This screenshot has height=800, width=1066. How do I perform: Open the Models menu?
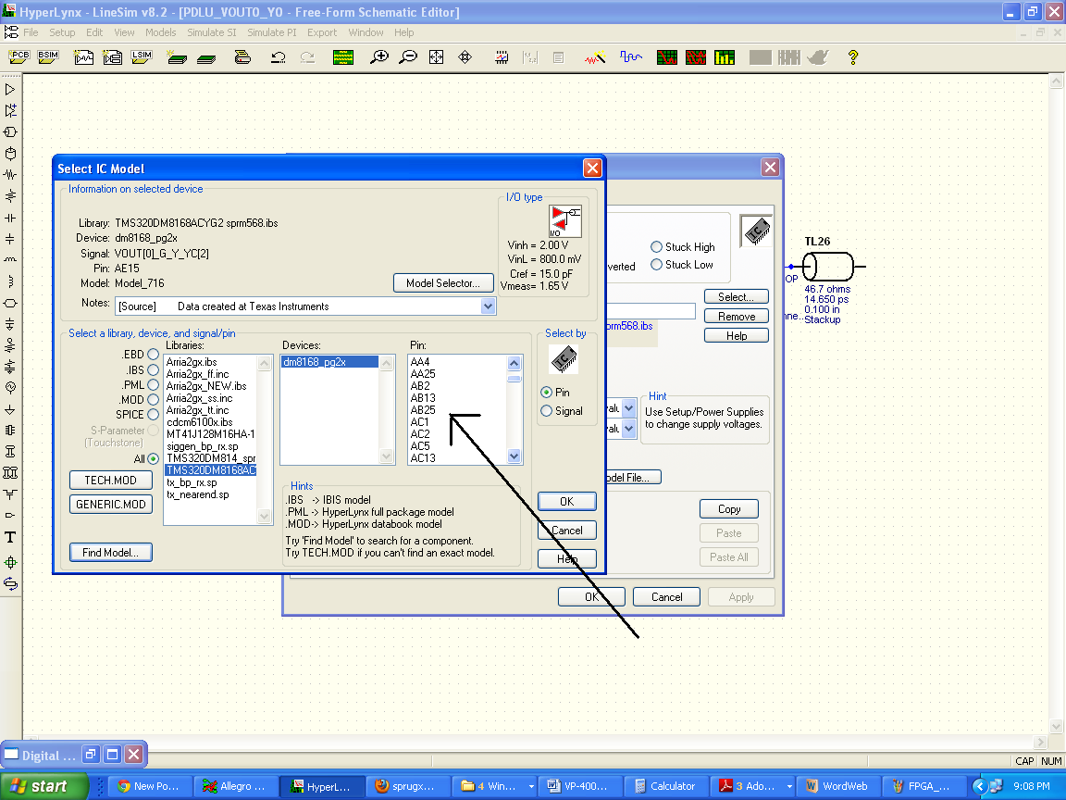coord(160,32)
